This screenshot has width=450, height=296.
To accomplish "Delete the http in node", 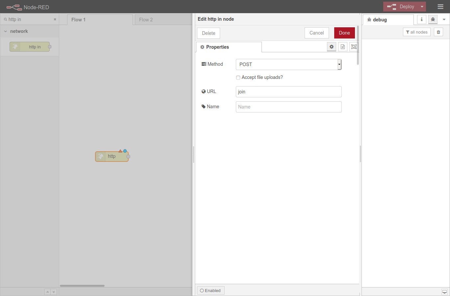I will (x=208, y=33).
